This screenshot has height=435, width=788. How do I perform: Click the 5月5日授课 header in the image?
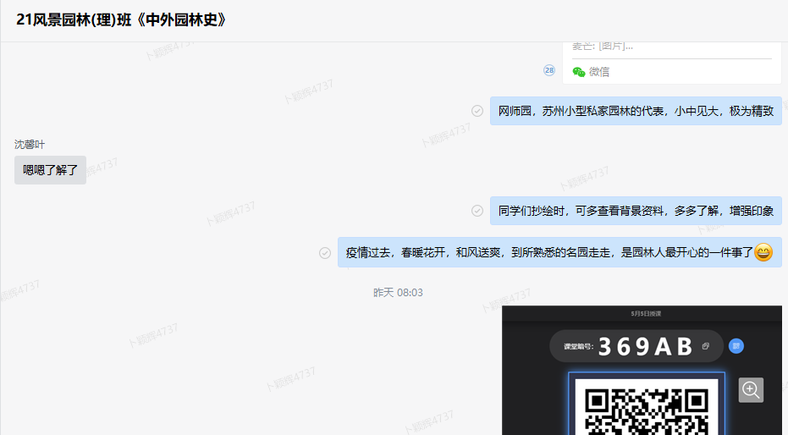tap(646, 314)
